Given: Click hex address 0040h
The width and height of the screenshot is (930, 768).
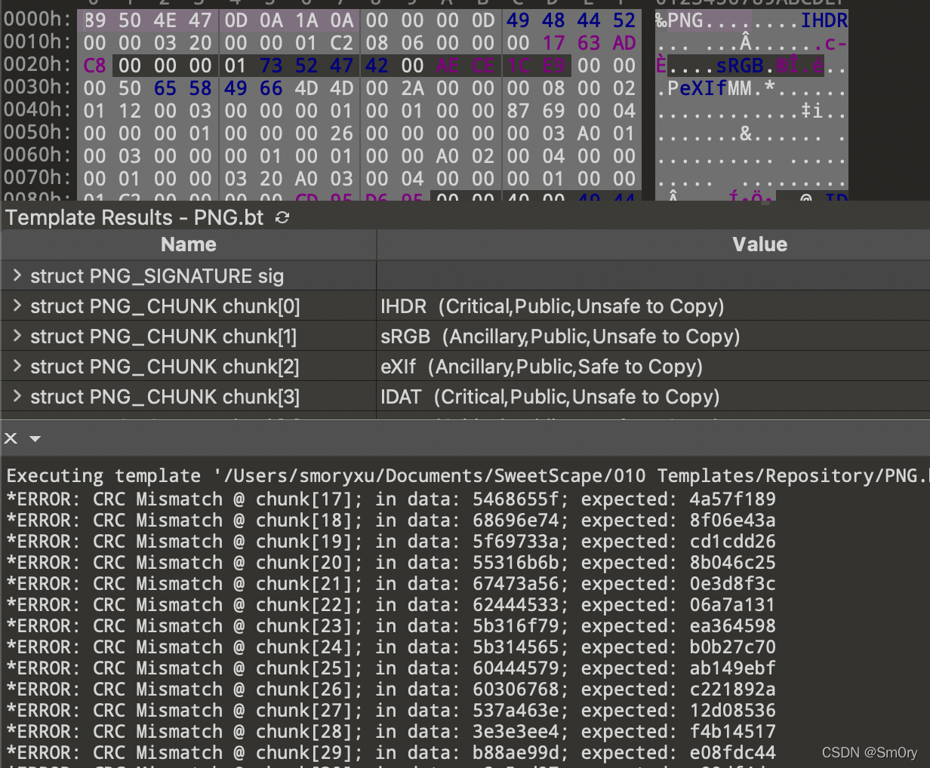Looking at the screenshot, I should tap(38, 111).
